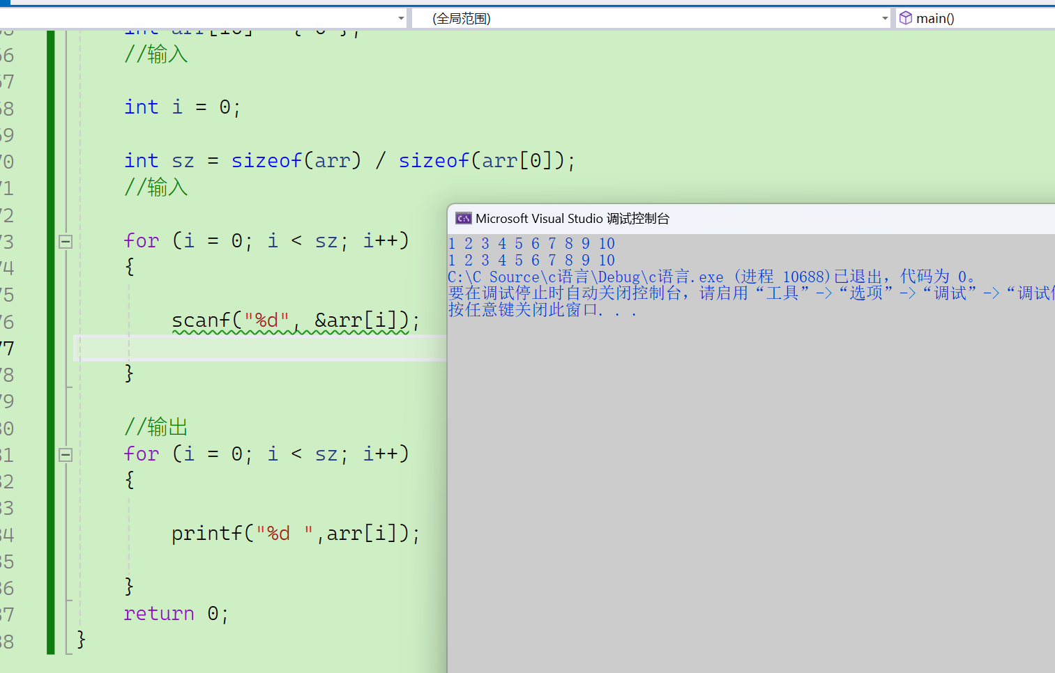
Task: Collapse the output for loop block
Action: tap(66, 455)
